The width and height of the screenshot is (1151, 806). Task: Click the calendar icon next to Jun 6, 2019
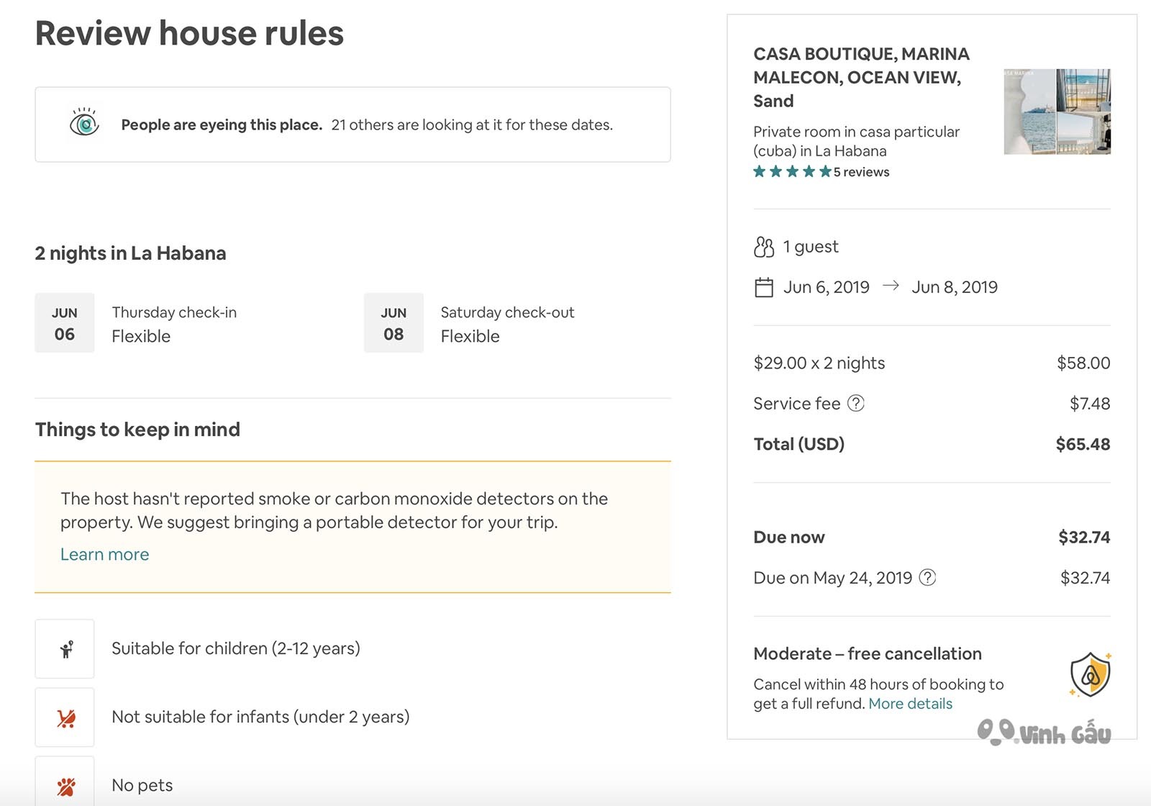(763, 287)
